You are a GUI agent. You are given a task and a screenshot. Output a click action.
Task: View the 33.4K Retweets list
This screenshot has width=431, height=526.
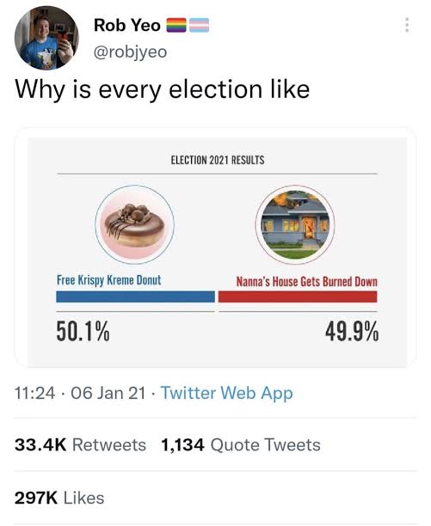(x=80, y=445)
